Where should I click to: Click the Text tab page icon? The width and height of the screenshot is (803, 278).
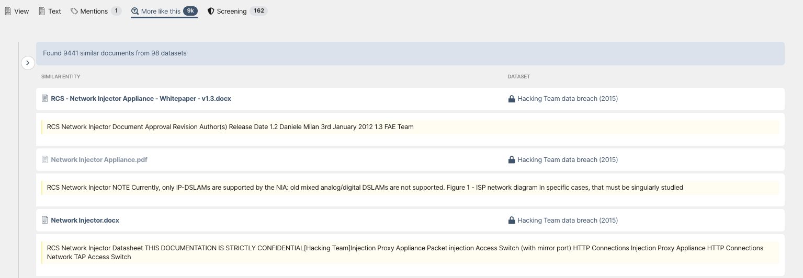pyautogui.click(x=42, y=11)
